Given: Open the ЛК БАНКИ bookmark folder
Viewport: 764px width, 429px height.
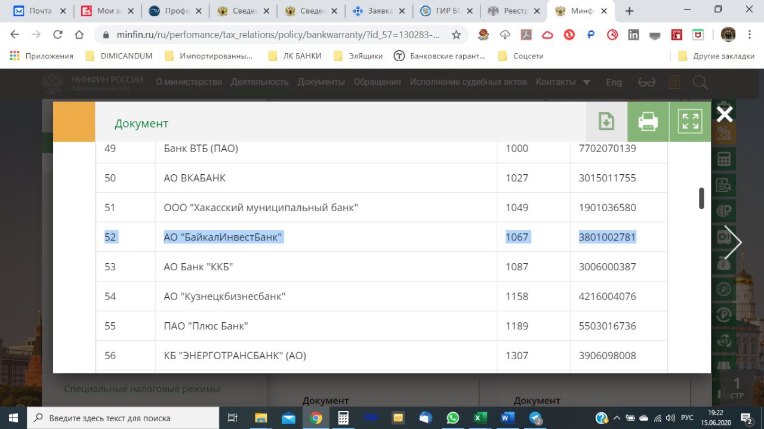Looking at the screenshot, I should 295,56.
